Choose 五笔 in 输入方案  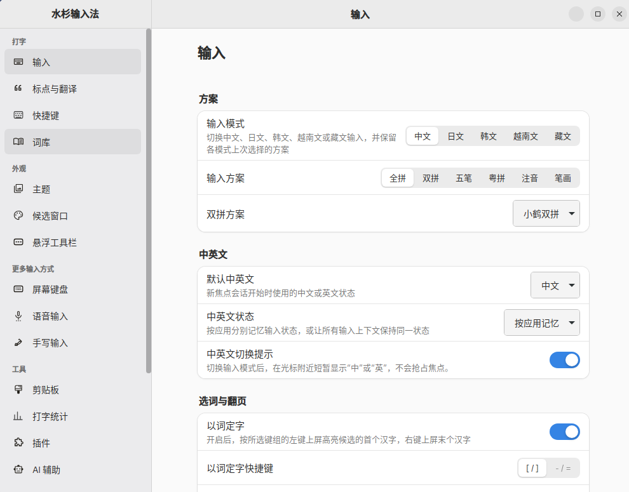(464, 178)
